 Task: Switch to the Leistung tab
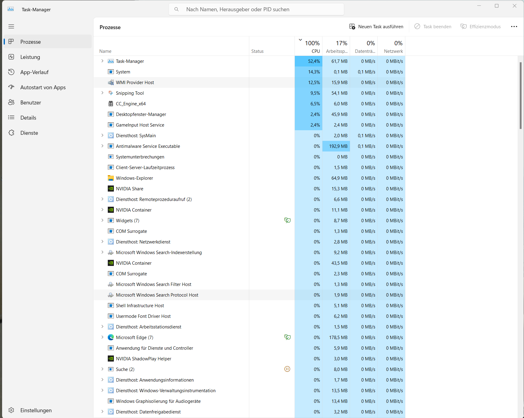(47, 57)
